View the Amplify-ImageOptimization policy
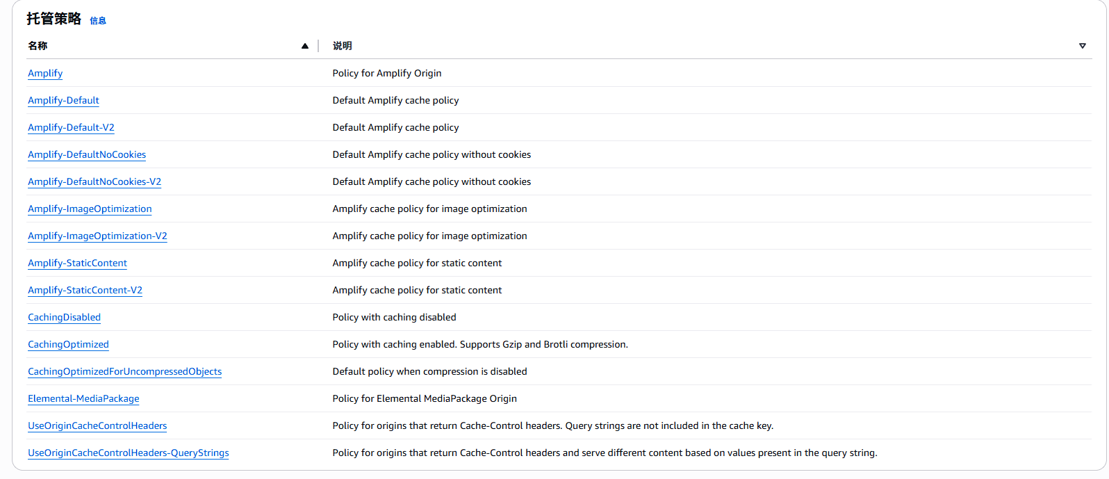This screenshot has width=1109, height=479. (90, 209)
